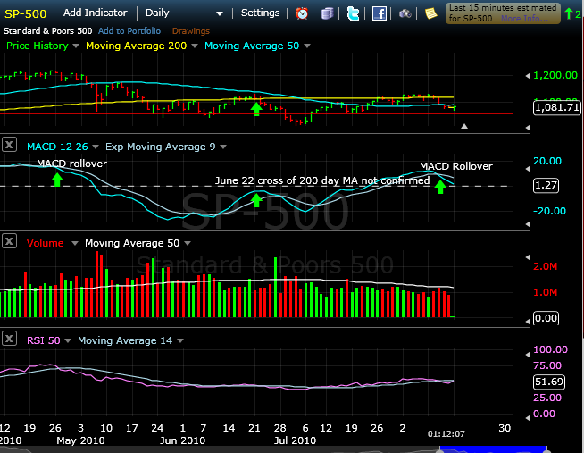Click the Add to Portfolio link
Viewport: 584px width, 453px height.
point(130,30)
